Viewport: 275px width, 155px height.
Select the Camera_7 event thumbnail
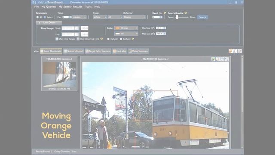click(x=59, y=74)
